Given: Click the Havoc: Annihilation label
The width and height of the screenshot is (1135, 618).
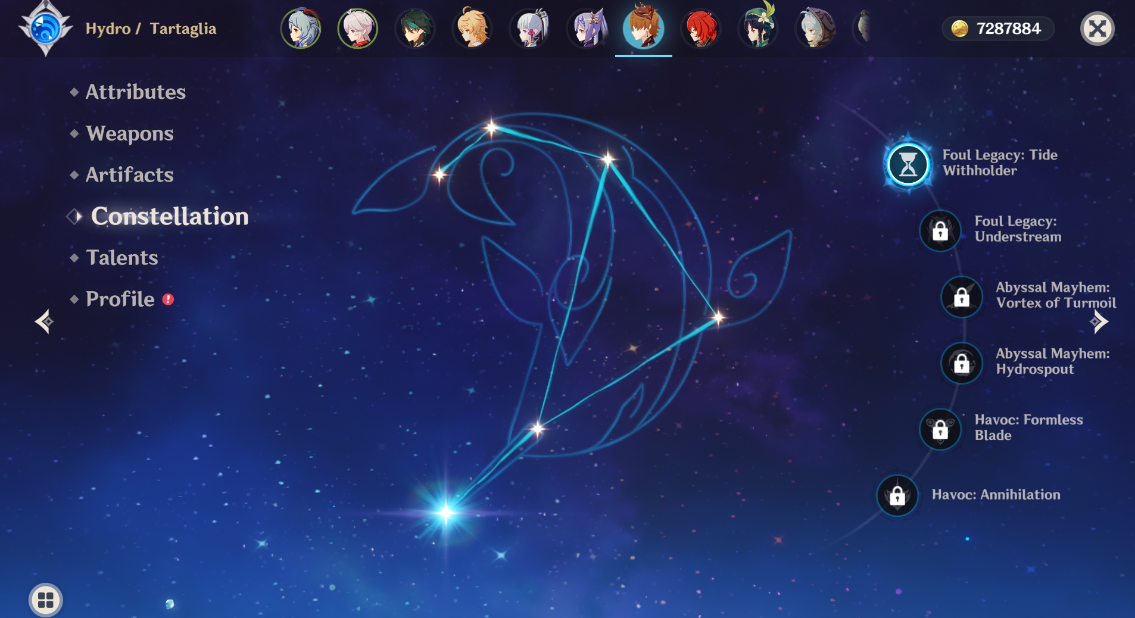Looking at the screenshot, I should point(996,495).
